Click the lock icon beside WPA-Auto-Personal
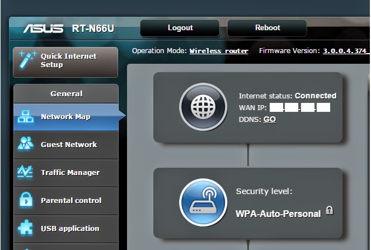 [330, 210]
